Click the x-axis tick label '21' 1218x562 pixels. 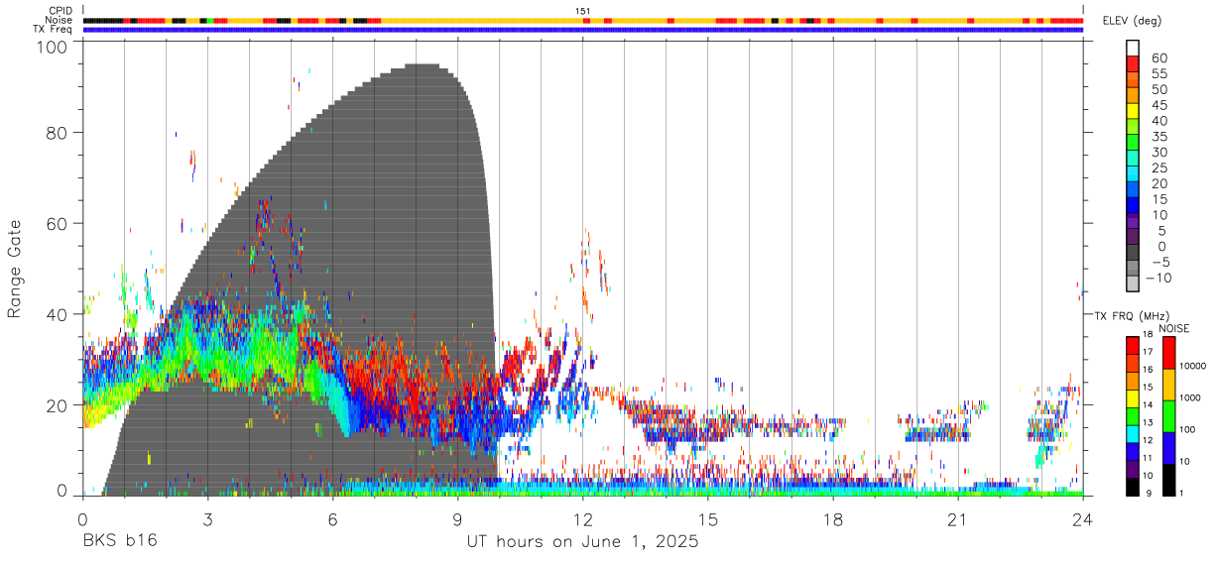coord(958,519)
